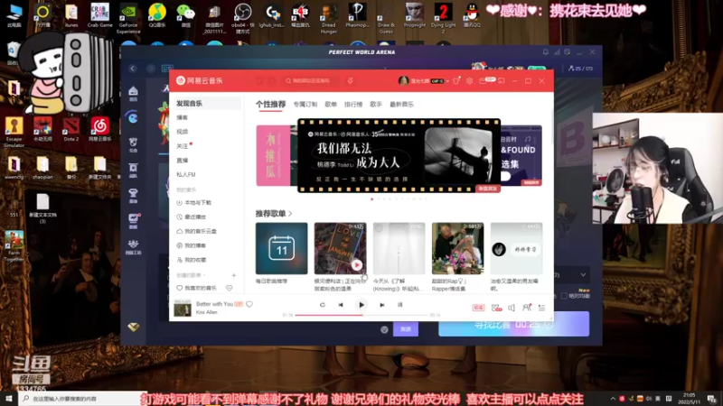The height and width of the screenshot is (406, 723).
Task: Open the 我们都无法成为大人 banner
Action: (399, 155)
